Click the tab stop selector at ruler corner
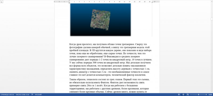Viewport: 213px width, 96px height. 2,2
